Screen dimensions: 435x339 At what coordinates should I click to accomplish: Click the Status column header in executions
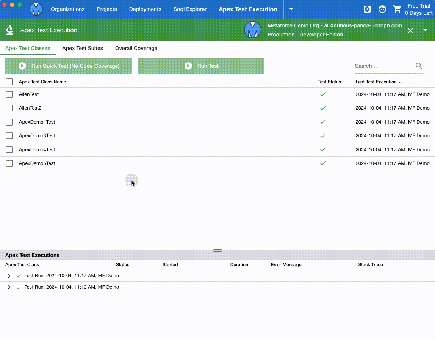[x=123, y=265]
